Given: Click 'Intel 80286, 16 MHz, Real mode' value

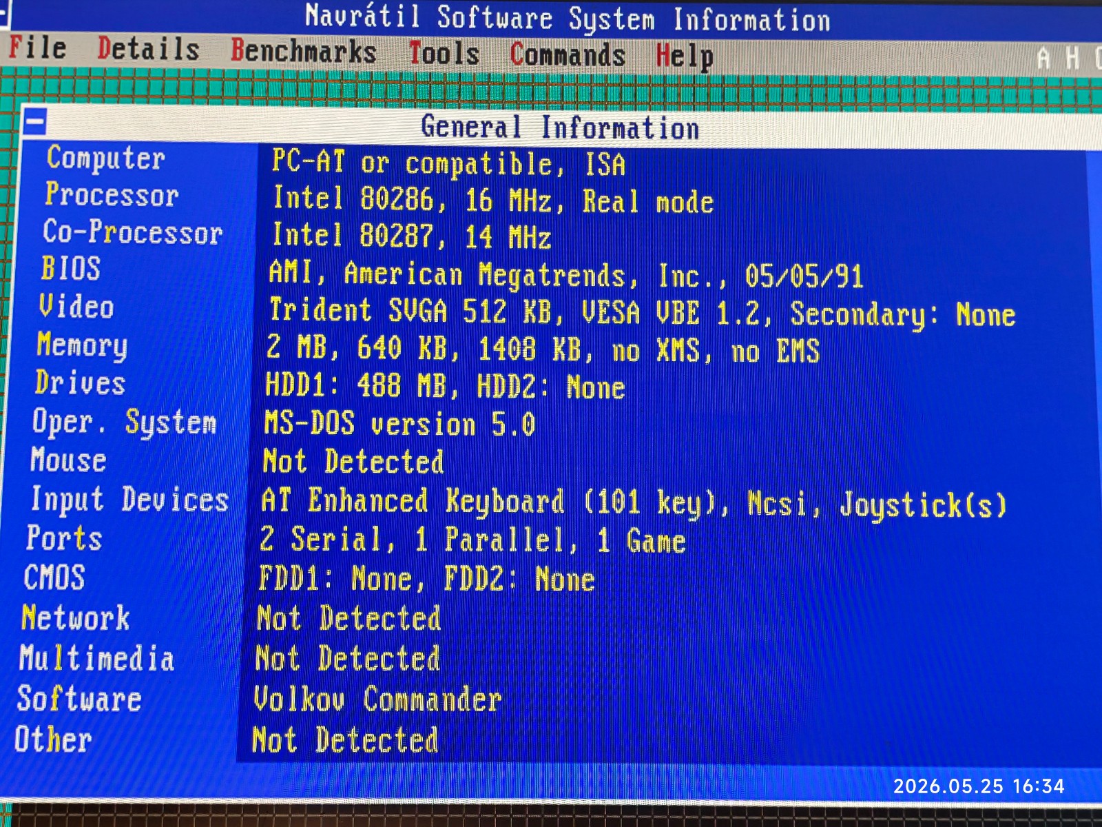Looking at the screenshot, I should [493, 200].
